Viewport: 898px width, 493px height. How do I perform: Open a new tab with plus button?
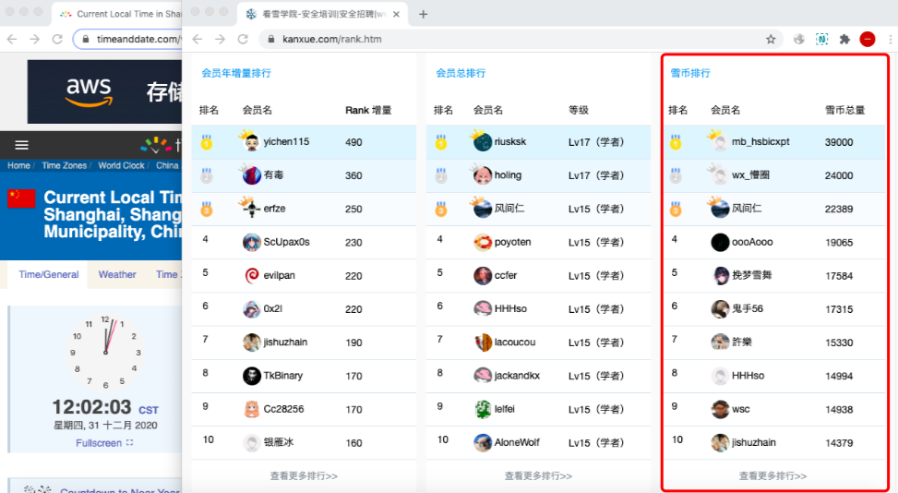click(x=424, y=15)
